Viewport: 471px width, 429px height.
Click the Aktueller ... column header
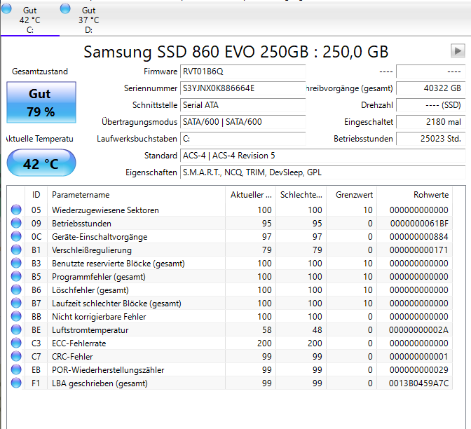[x=250, y=195]
